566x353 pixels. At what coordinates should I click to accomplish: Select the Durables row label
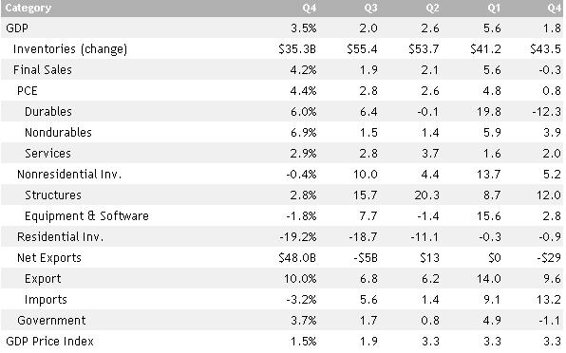(x=48, y=111)
